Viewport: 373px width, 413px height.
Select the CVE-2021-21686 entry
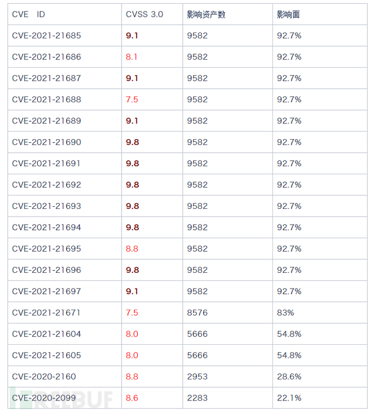(x=46, y=57)
